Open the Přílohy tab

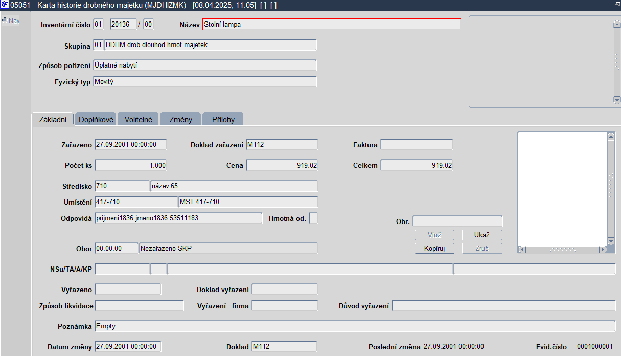(223, 119)
